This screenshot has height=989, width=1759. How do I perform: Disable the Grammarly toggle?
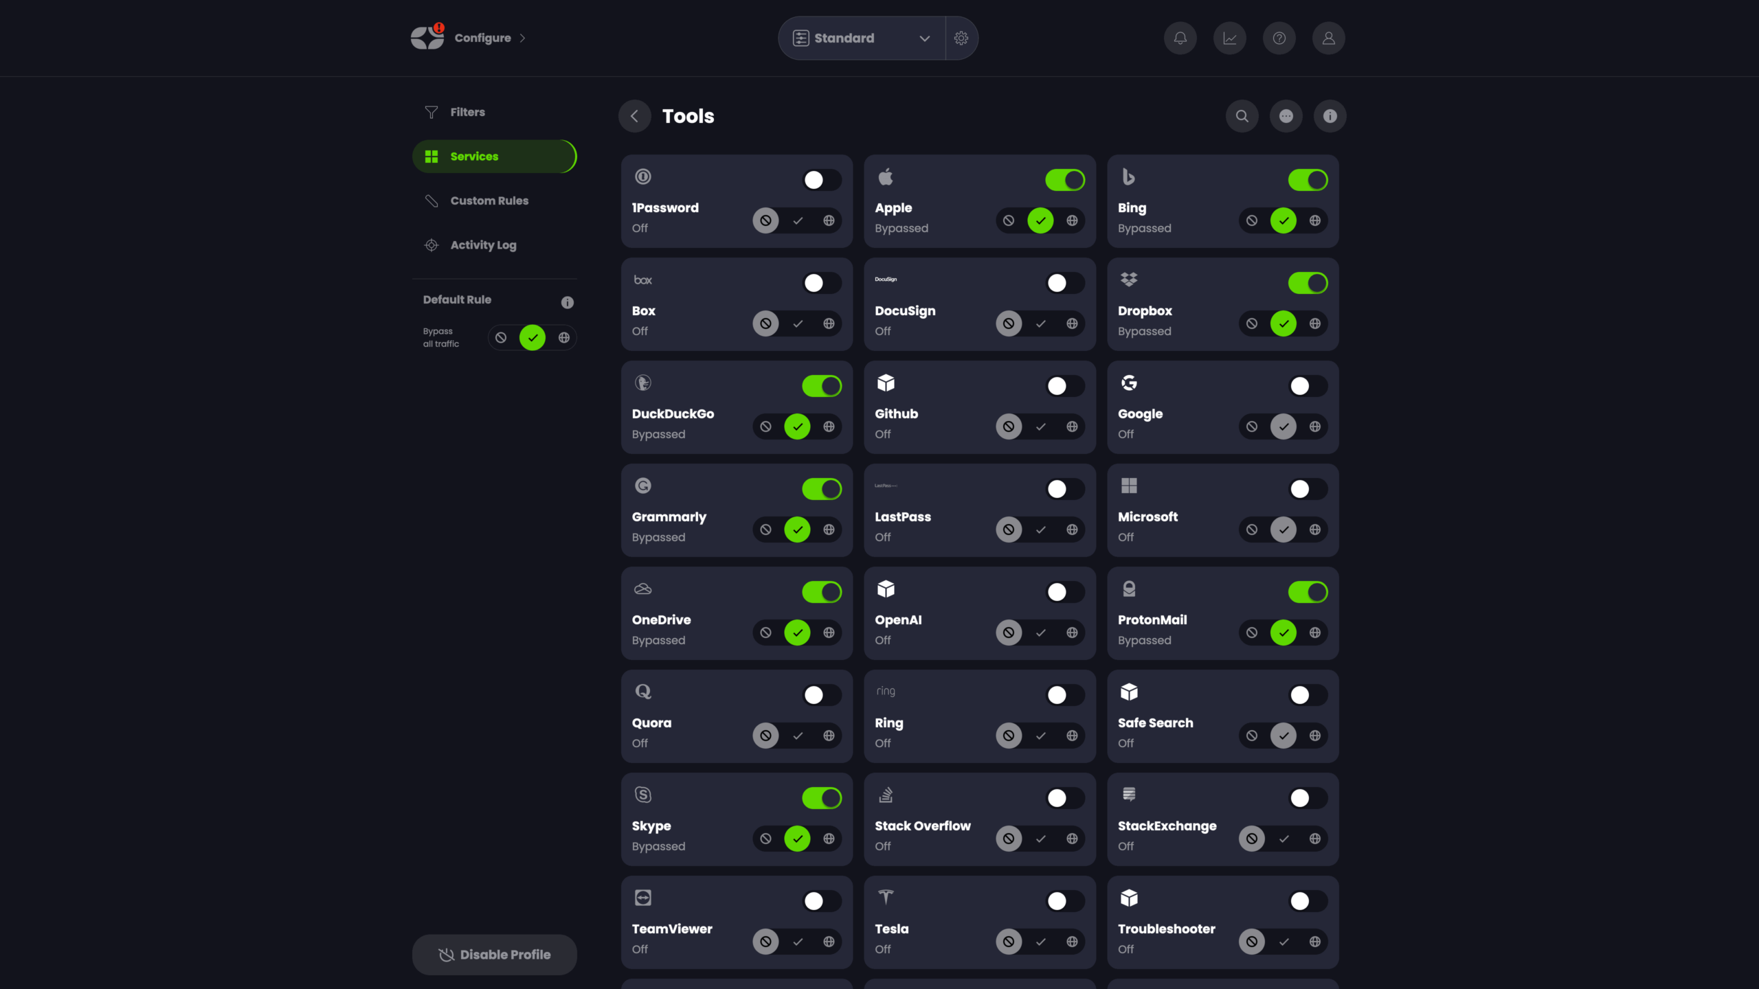click(x=822, y=489)
